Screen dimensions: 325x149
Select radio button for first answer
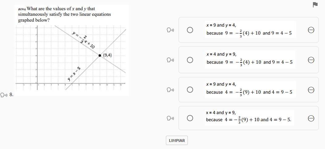coord(190,30)
